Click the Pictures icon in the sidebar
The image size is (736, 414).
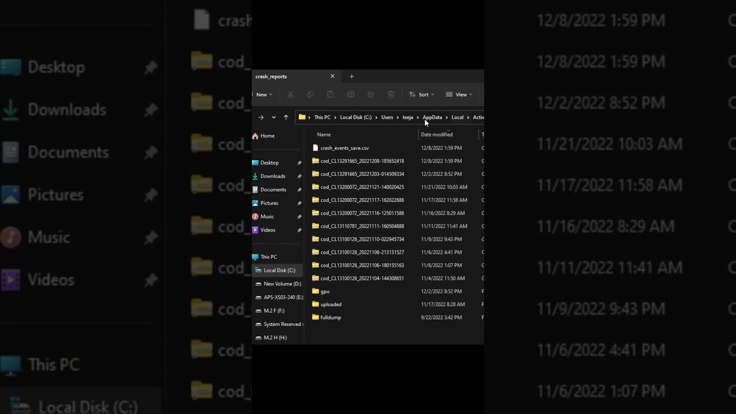[255, 203]
